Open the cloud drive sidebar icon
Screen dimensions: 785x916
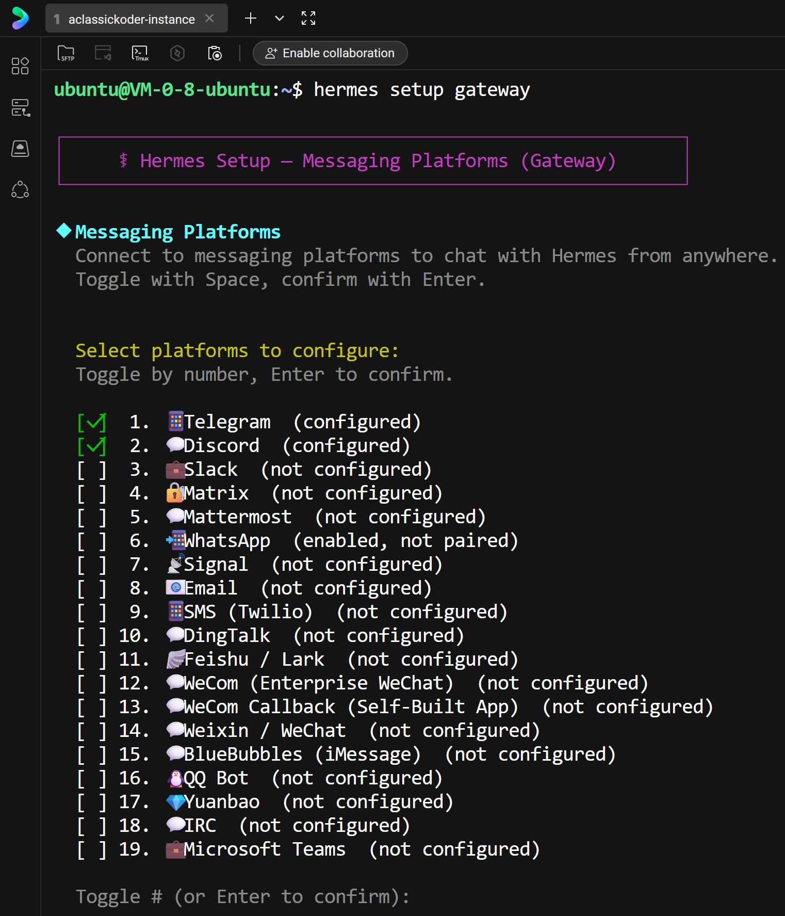click(x=20, y=149)
